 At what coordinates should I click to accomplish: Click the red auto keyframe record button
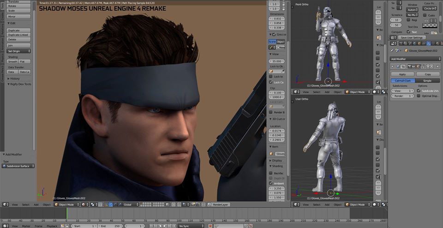click(210, 226)
